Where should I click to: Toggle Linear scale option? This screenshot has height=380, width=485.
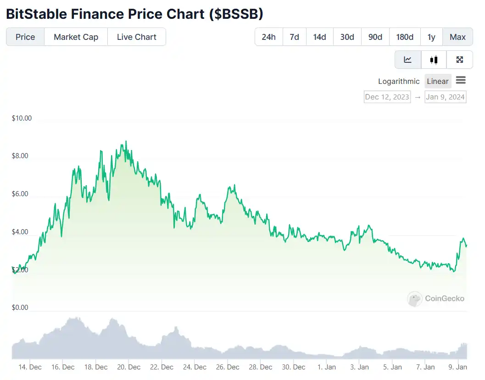point(437,81)
